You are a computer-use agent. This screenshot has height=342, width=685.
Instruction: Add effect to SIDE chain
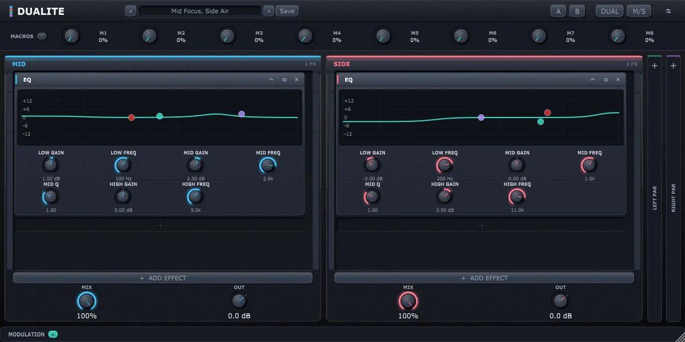click(x=484, y=278)
